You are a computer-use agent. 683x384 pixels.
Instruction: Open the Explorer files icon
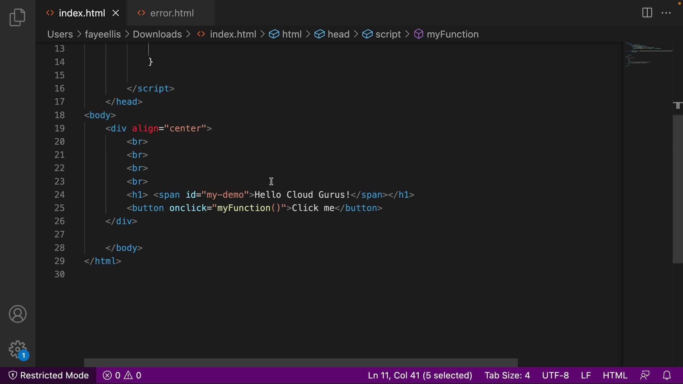tap(17, 17)
